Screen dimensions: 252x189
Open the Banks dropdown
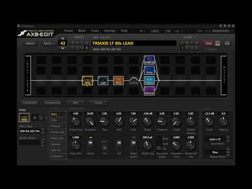[49, 43]
